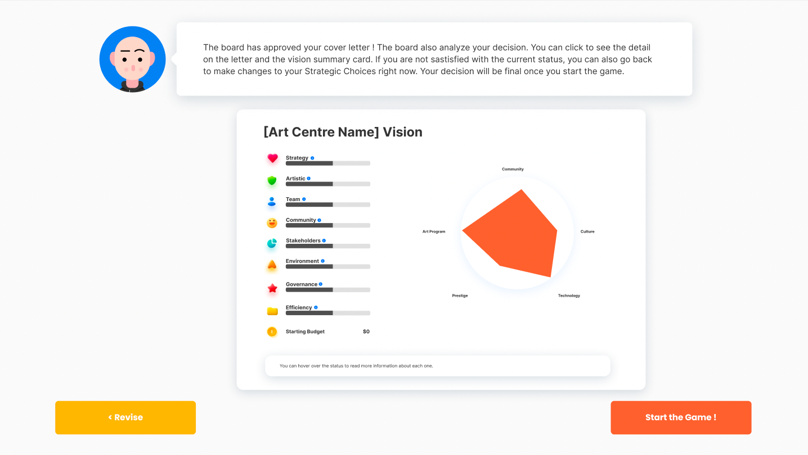Click the Environment progress bar

[328, 267]
